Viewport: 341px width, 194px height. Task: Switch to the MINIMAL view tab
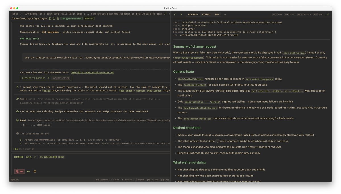[206, 14]
